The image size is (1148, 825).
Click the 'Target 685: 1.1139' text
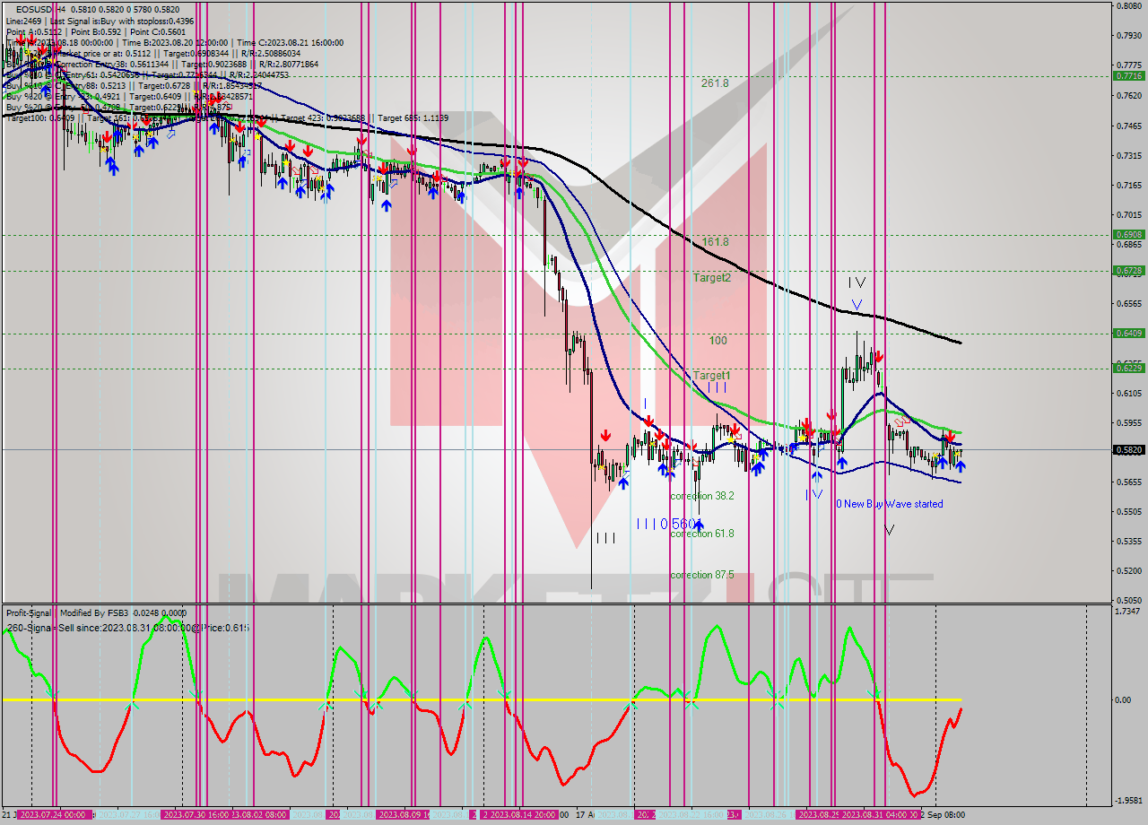coord(413,117)
